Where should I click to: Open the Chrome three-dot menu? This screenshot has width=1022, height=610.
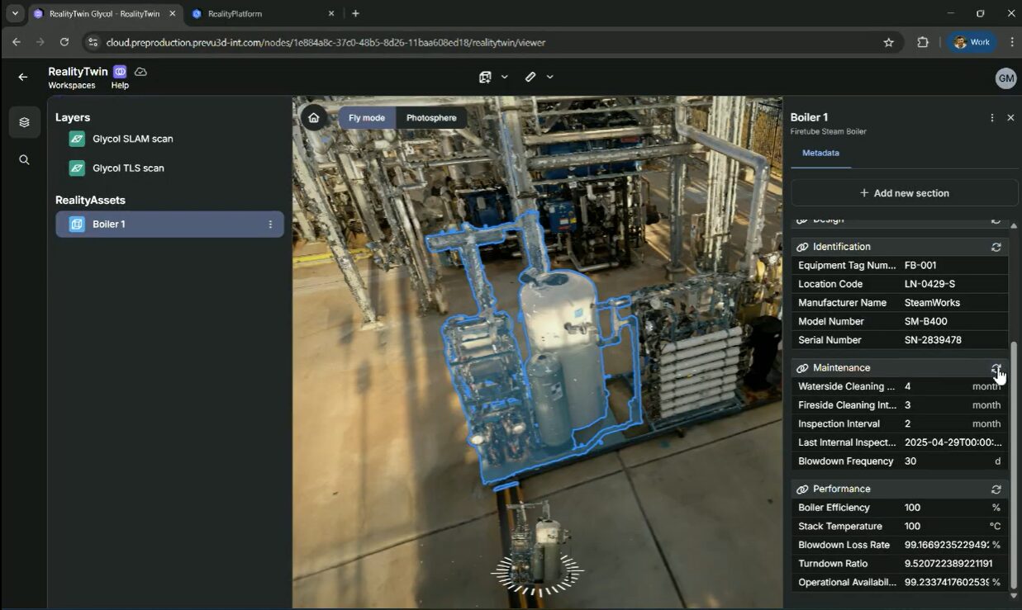[x=1011, y=42]
